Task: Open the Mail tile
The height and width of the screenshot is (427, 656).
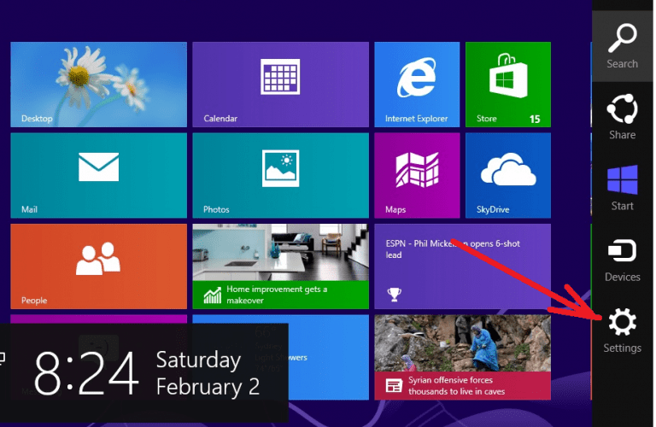Action: [x=99, y=176]
